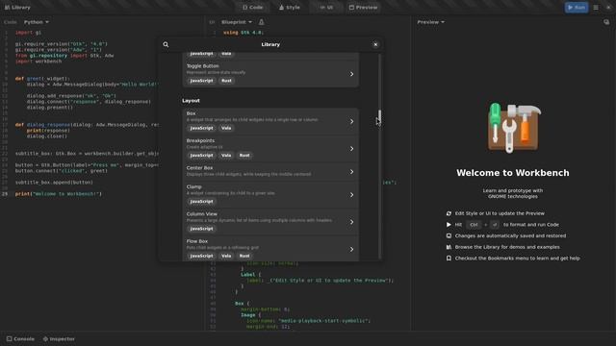Click Breakpoints title text
The width and height of the screenshot is (616, 346).
[200, 141]
